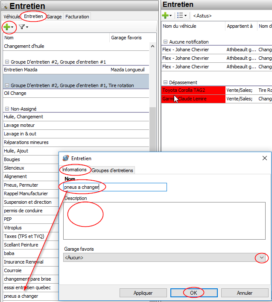This screenshot has width=272, height=302.
Task: Open the Groupes d'entretiens tab
Action: pyautogui.click(x=112, y=170)
